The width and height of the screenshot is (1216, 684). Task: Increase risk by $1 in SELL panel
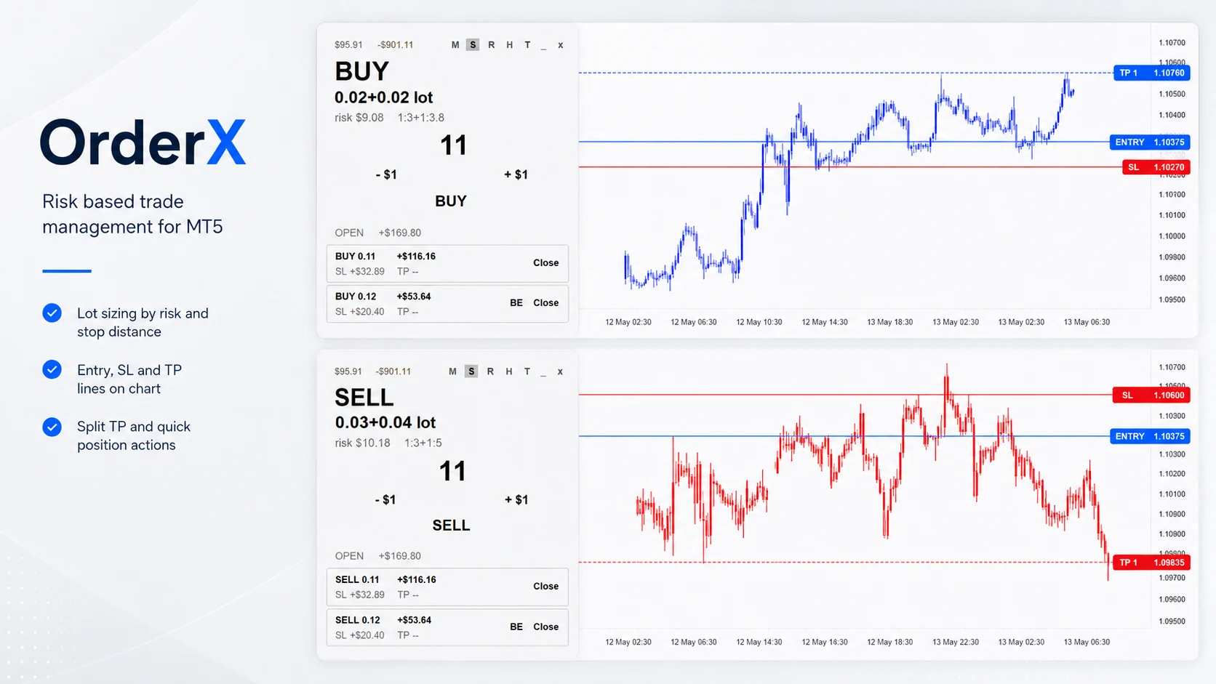(516, 499)
